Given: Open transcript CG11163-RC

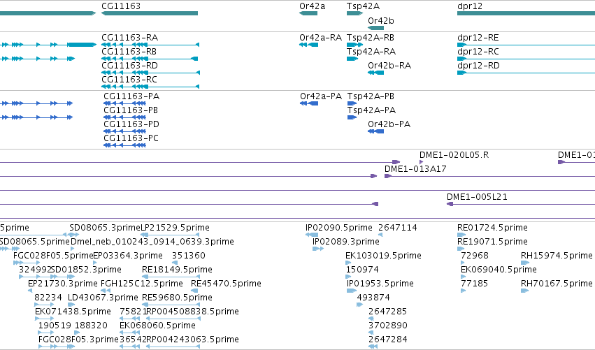Looking at the screenshot, I should tap(129, 80).
